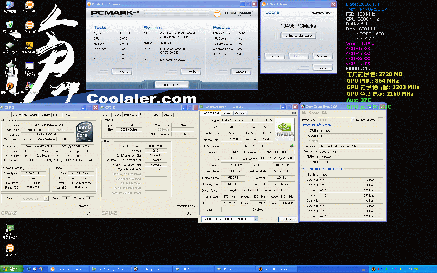This screenshot has height=273, width=437.
Task: Switch to the Sensors tab in GPU-Z
Action: (227, 113)
